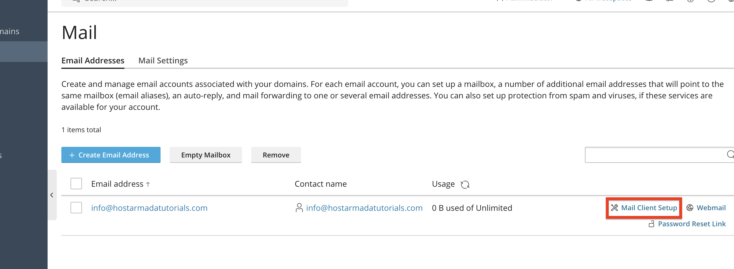Click the search magnifier in the list filter
This screenshot has width=734, height=269.
(x=730, y=155)
